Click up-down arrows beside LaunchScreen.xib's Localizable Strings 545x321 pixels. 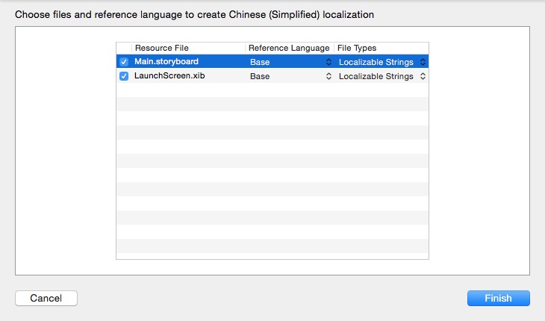pos(423,76)
